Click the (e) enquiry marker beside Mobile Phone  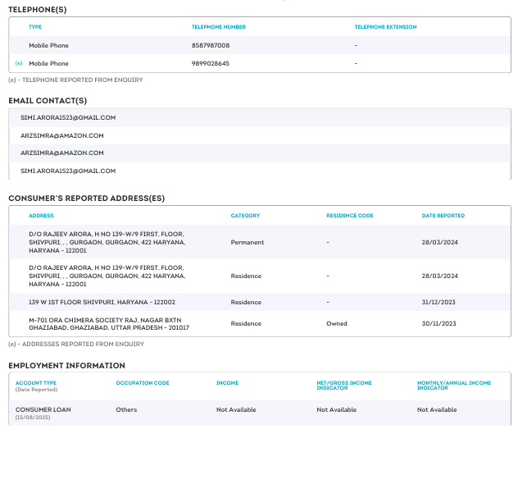tap(19, 63)
